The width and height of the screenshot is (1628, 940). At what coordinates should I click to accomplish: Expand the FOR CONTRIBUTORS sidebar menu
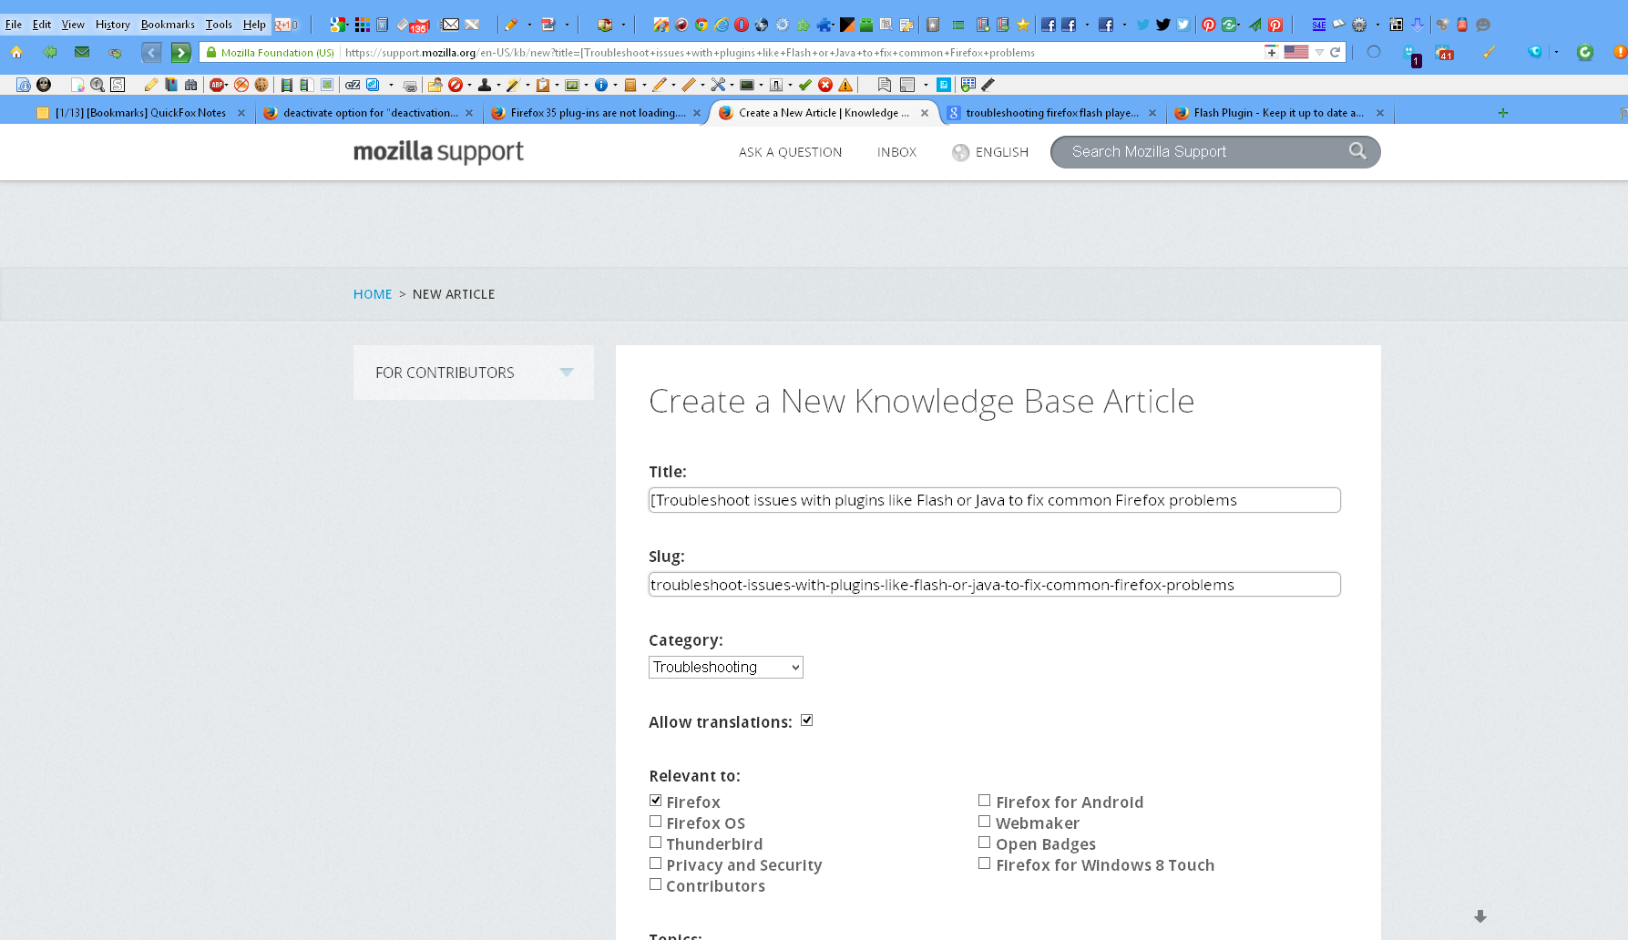473,373
